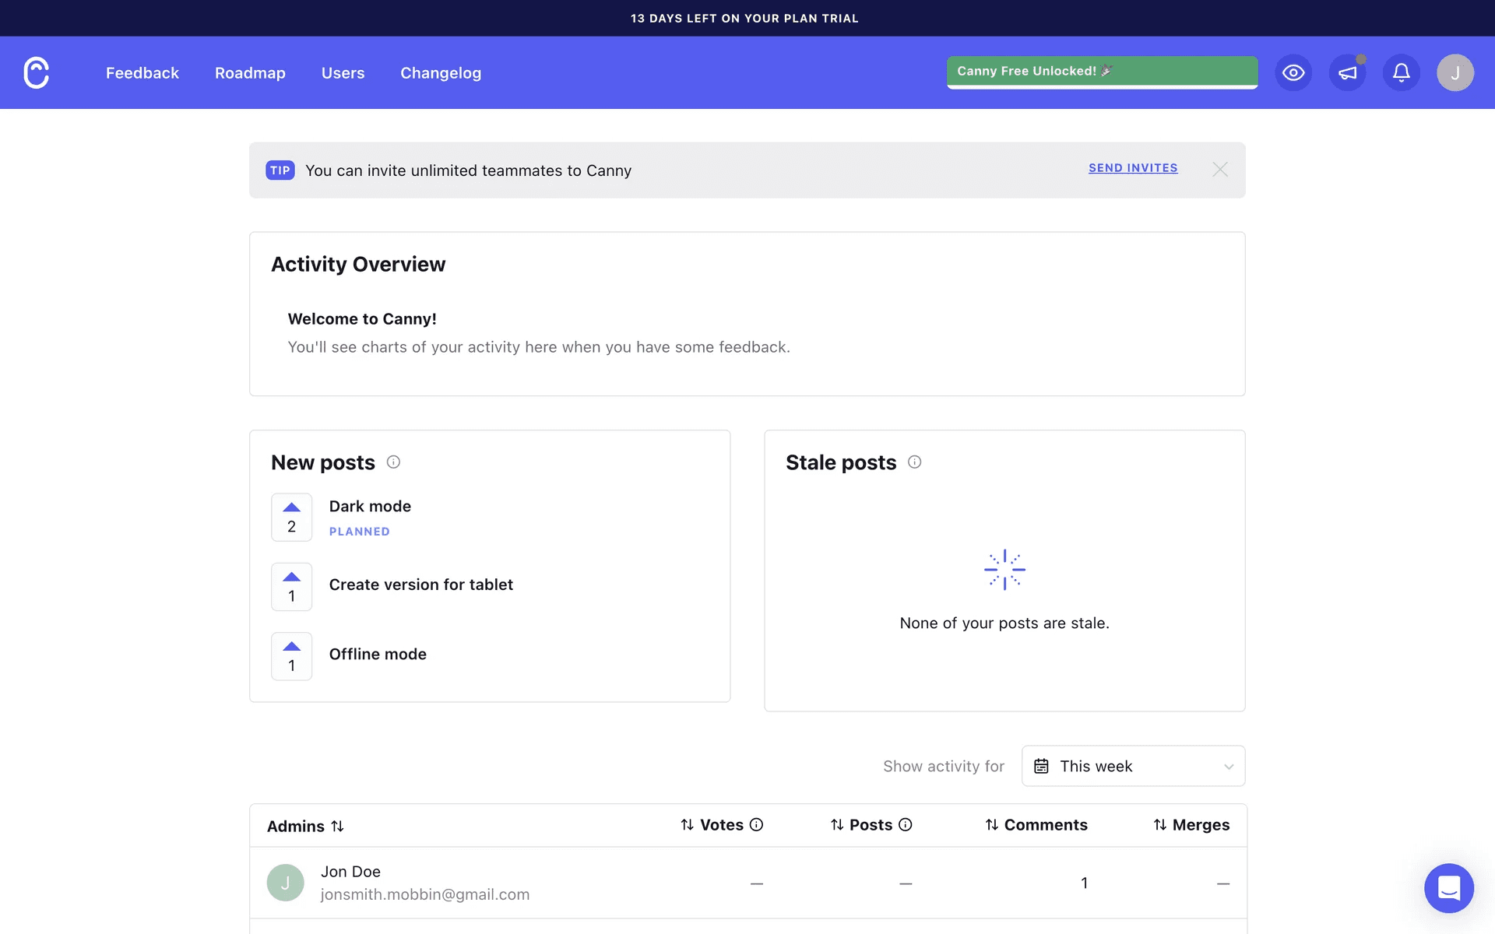Open the megaphone announcements icon
Viewport: 1495px width, 934px height.
coord(1347,72)
